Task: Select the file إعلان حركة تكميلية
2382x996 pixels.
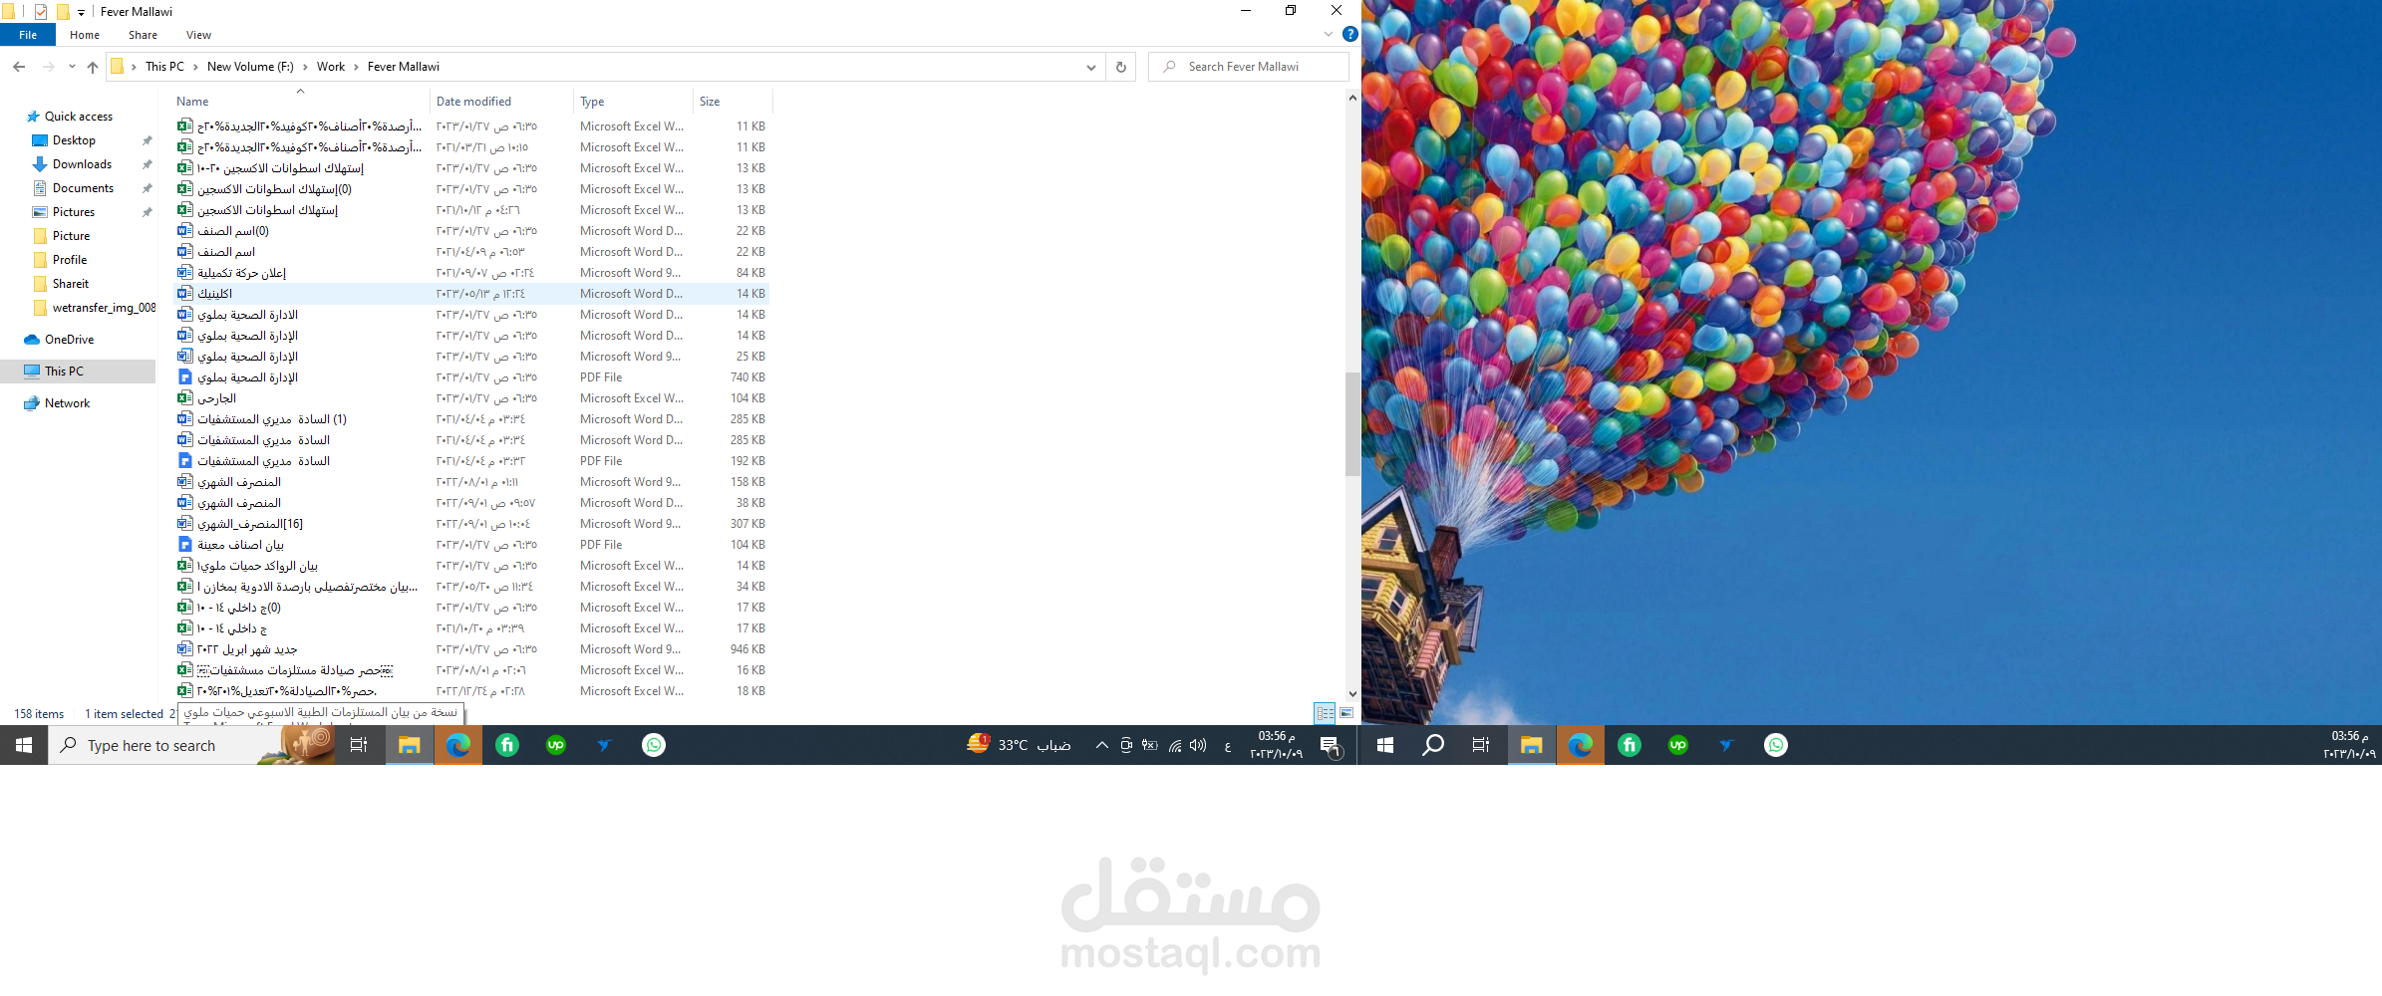Action: pos(471,273)
